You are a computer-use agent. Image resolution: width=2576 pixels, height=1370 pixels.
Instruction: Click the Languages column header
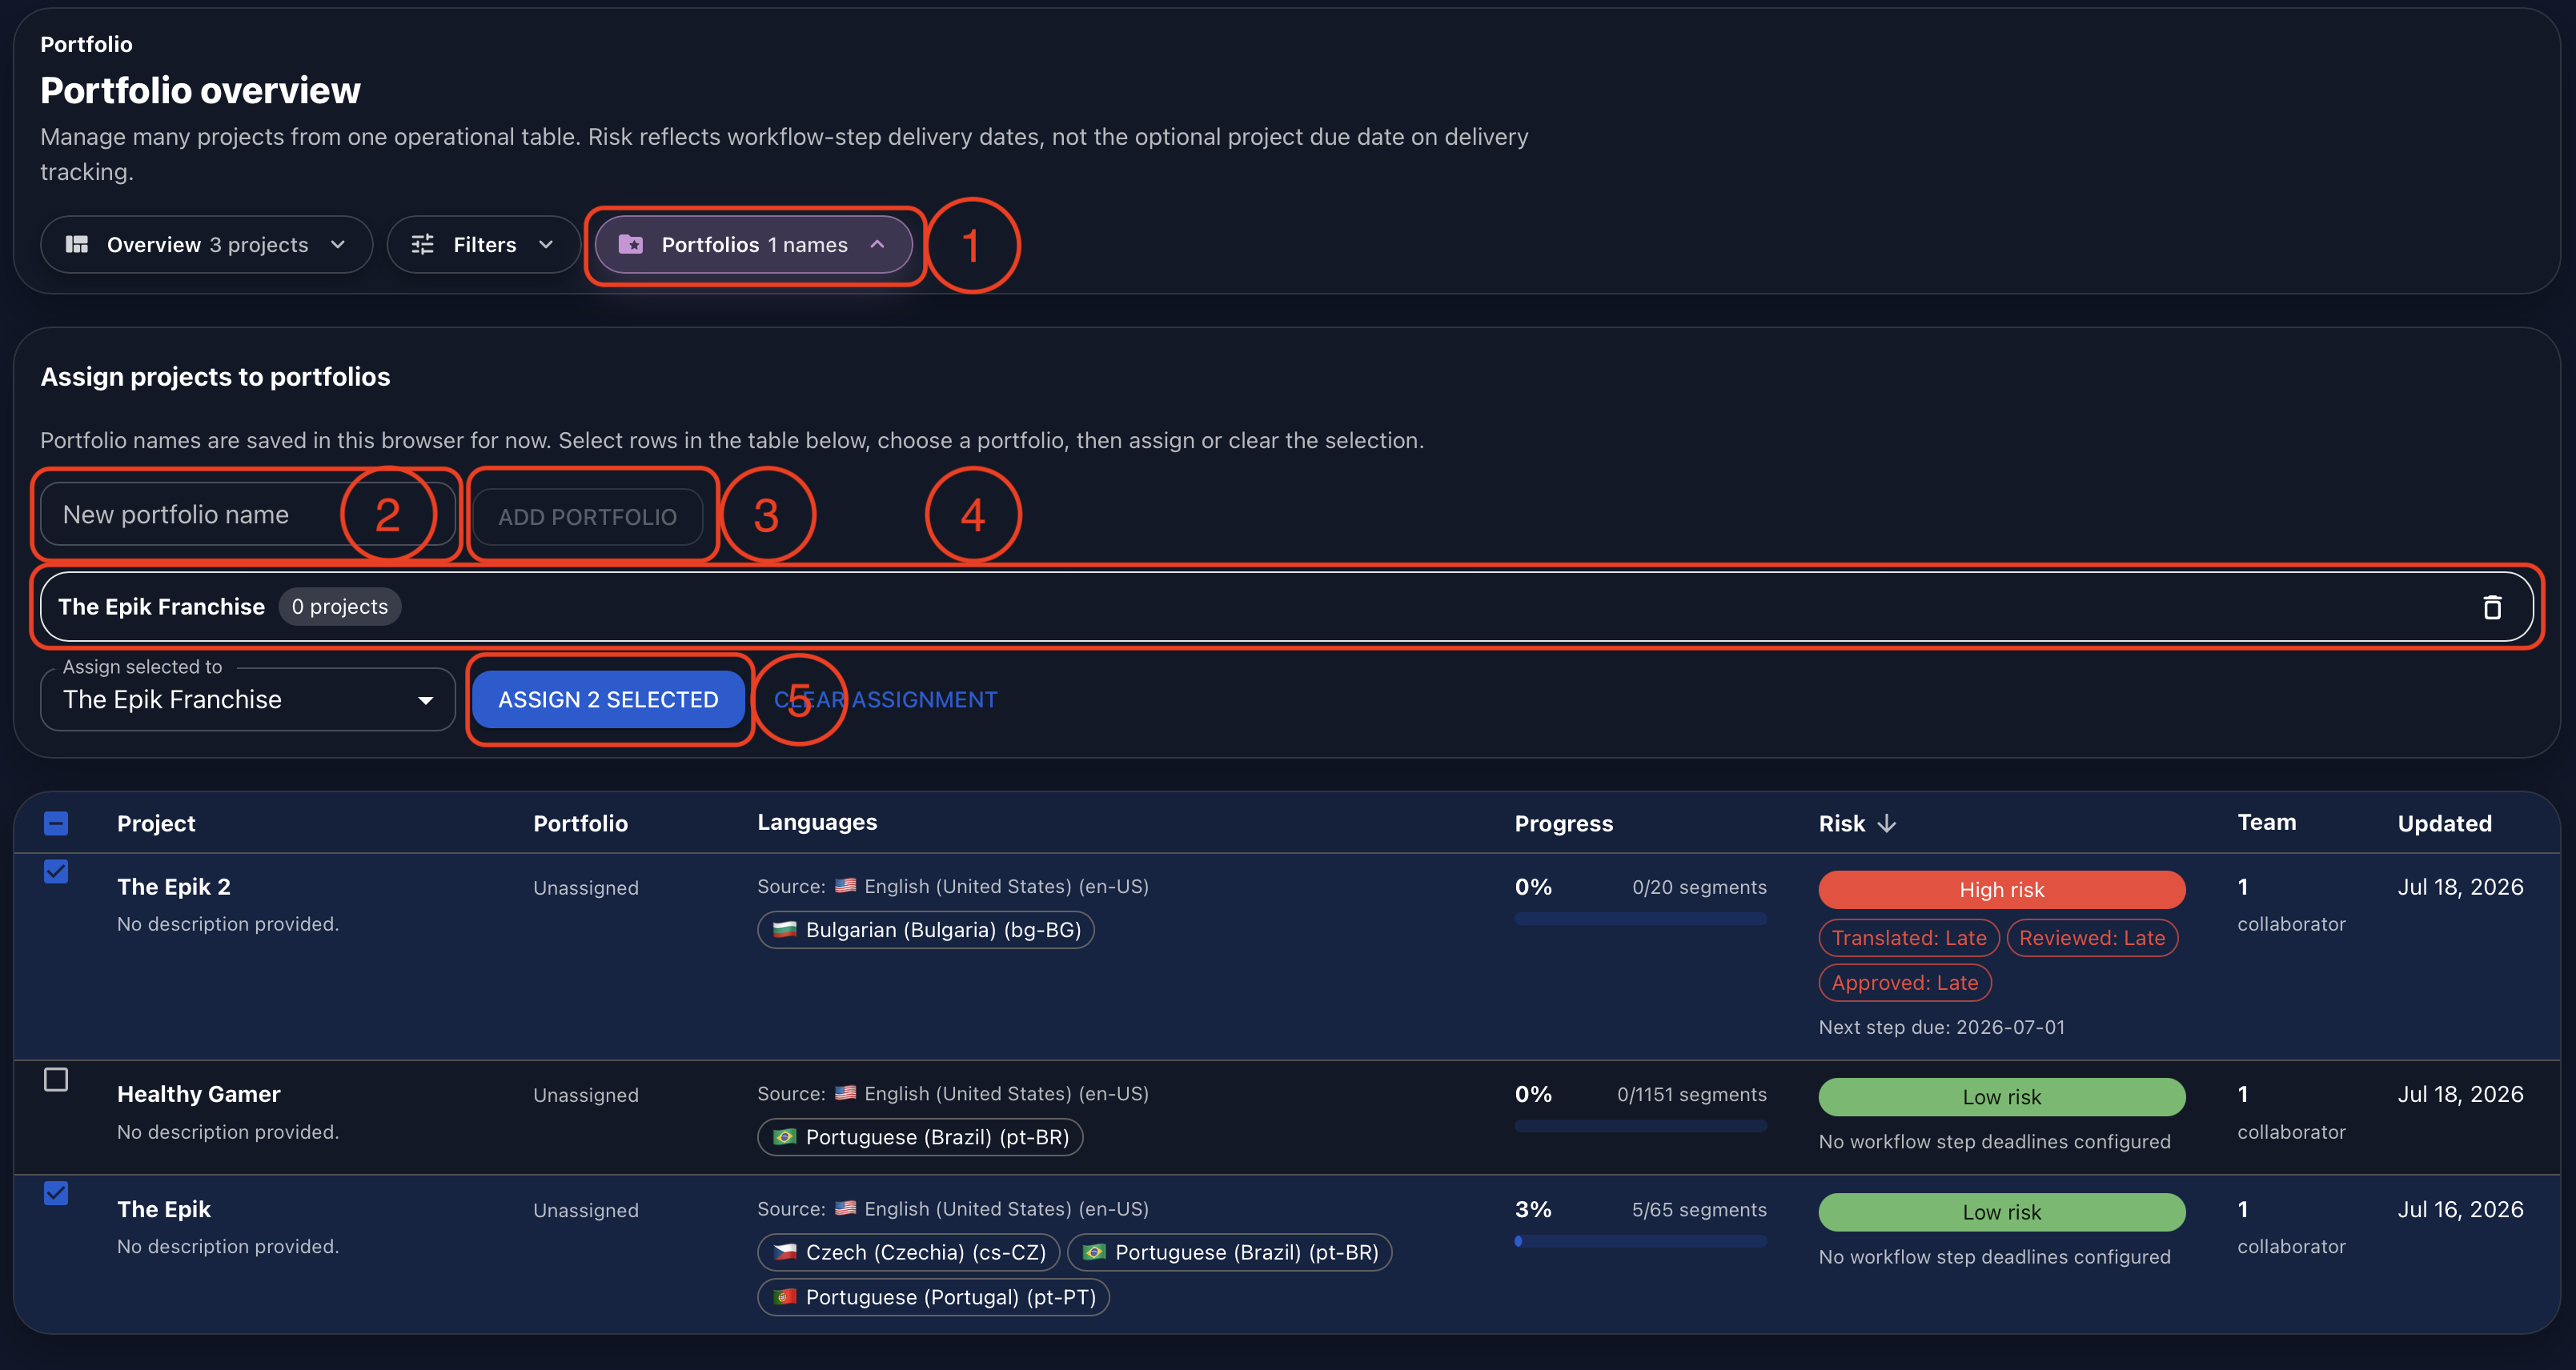817,823
